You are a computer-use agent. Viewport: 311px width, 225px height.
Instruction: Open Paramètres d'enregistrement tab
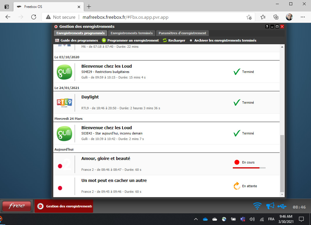click(182, 33)
